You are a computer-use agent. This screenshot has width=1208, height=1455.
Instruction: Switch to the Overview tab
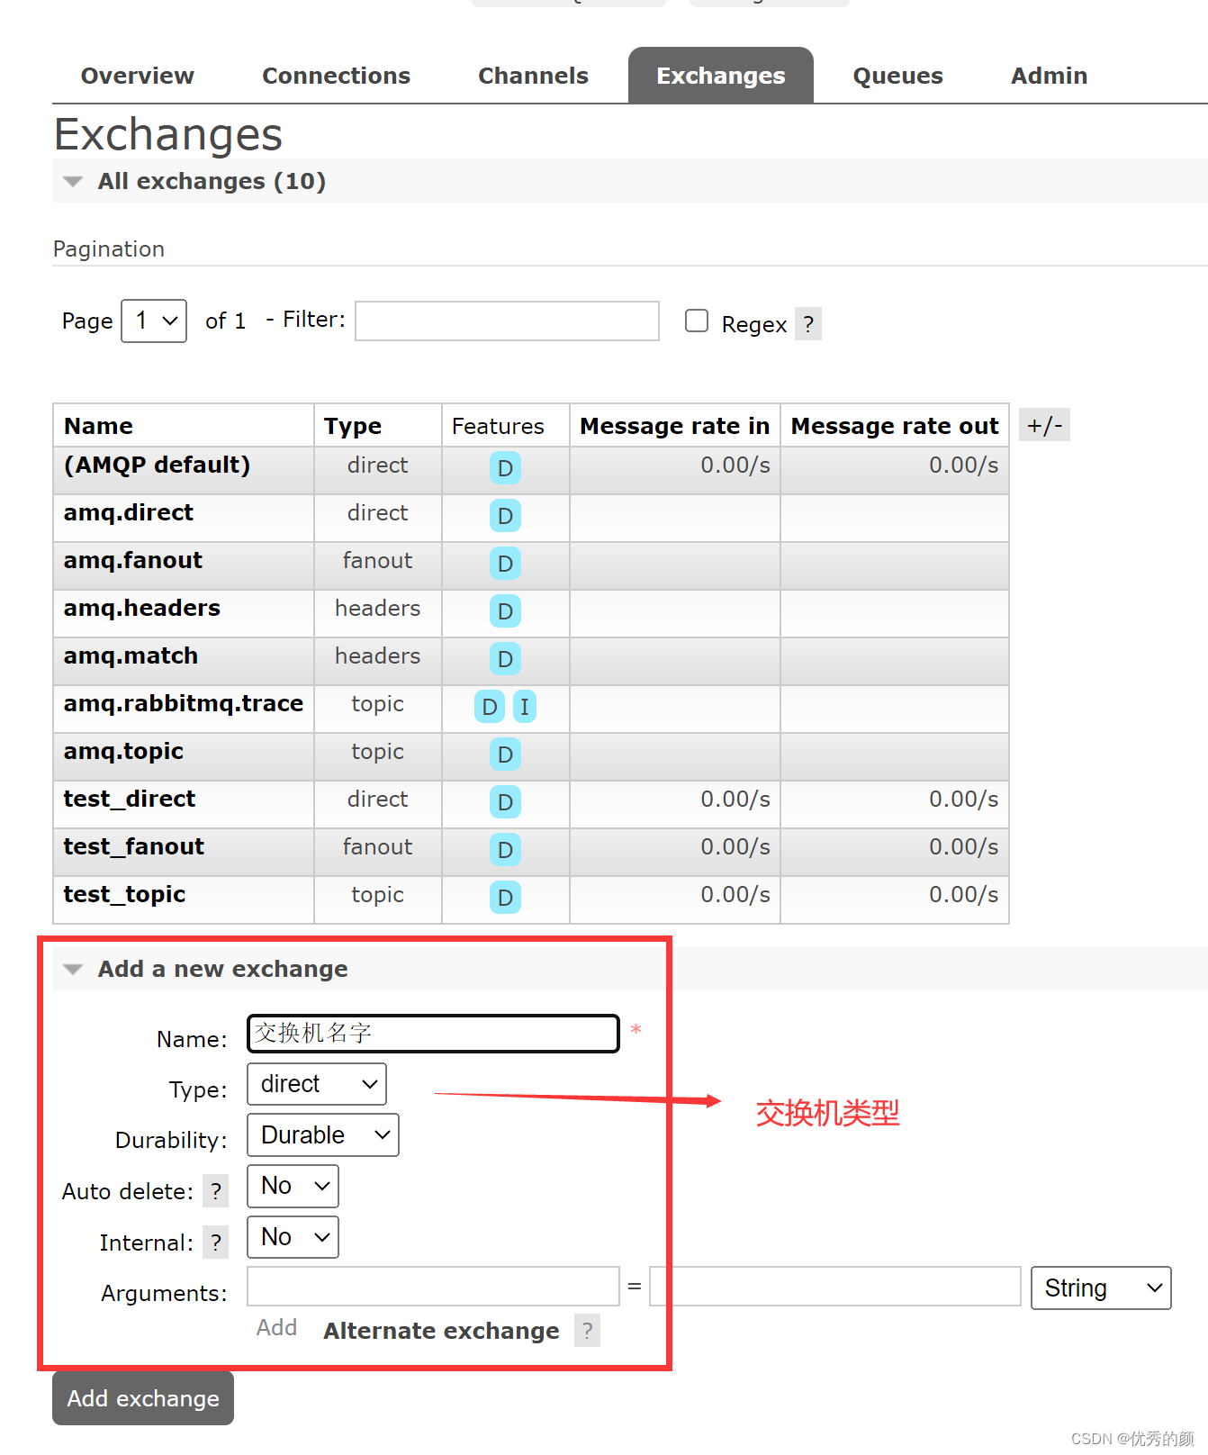click(x=138, y=76)
